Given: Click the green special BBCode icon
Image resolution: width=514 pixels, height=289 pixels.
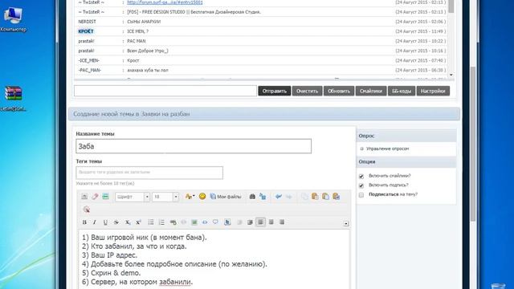Looking at the screenshot, I should click(x=105, y=197).
